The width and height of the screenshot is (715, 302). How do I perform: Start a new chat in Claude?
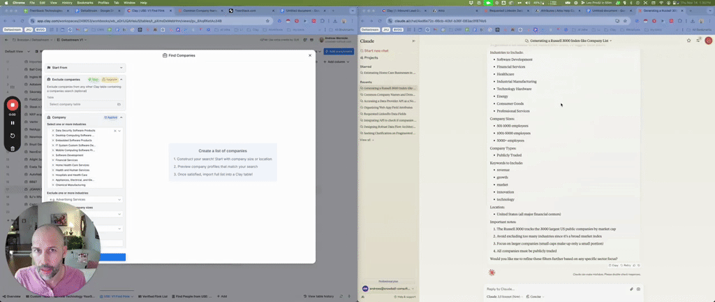point(376,50)
